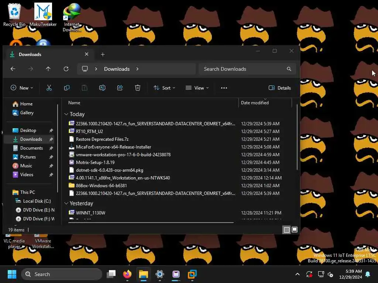
Task: Click the Paste clipboard icon
Action: tap(85, 88)
